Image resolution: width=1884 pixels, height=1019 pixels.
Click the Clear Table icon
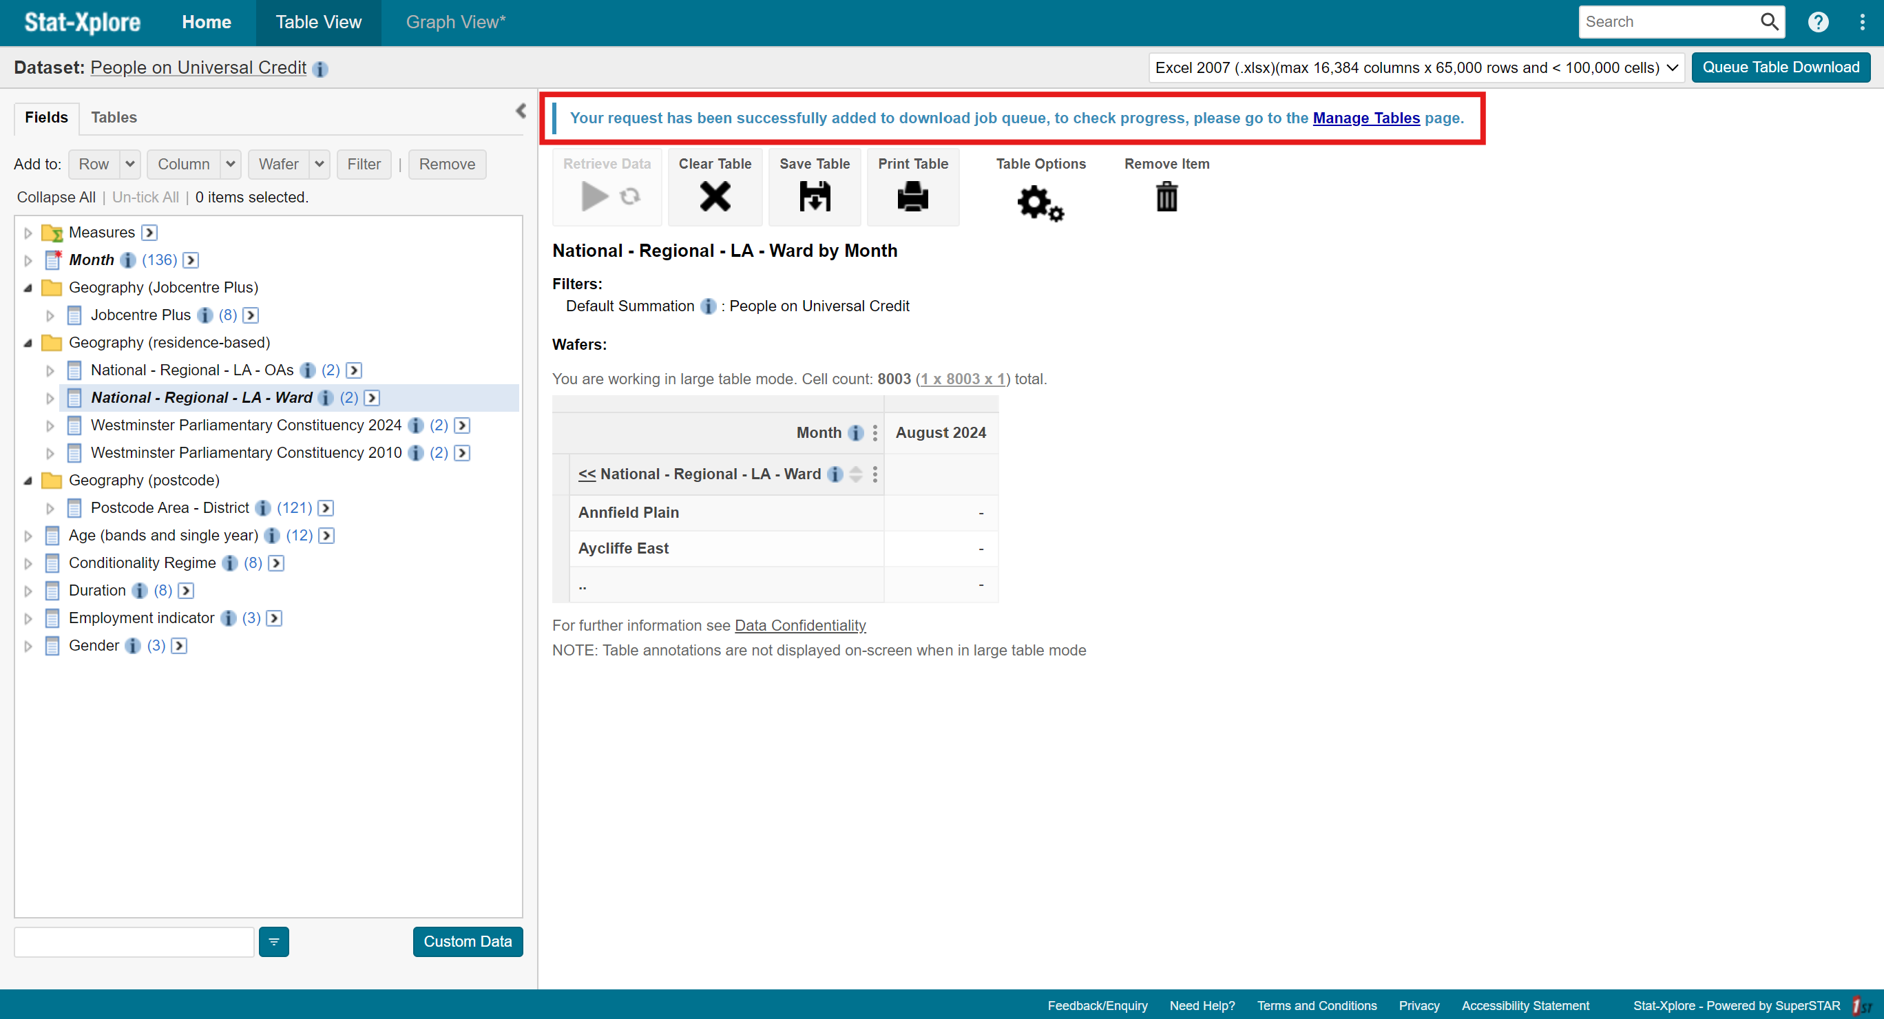(x=715, y=196)
